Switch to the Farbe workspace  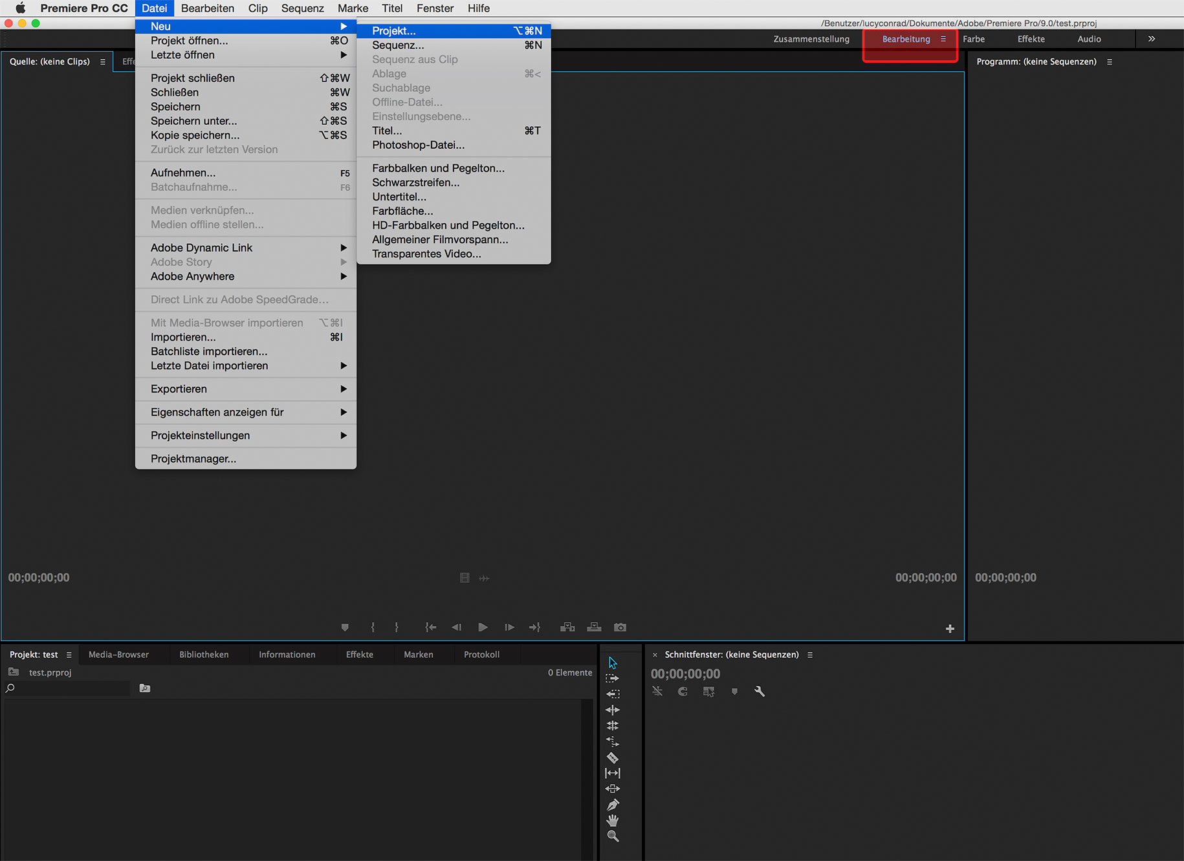(974, 39)
